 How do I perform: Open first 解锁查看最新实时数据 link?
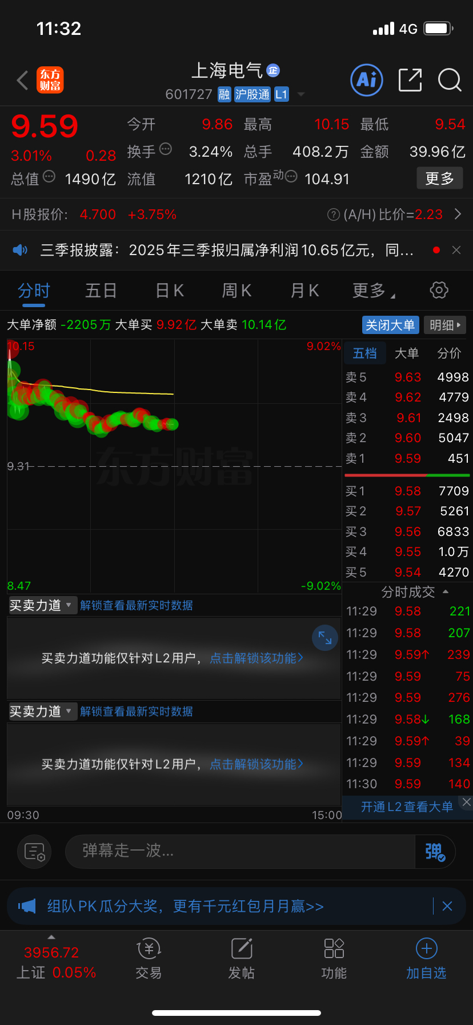coord(137,605)
